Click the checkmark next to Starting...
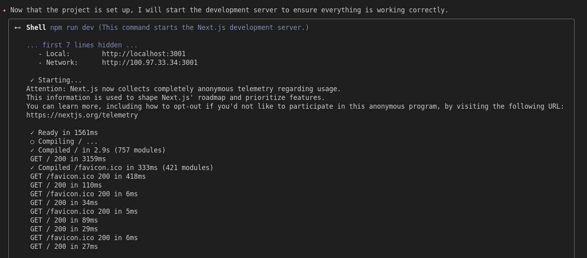 (32, 80)
